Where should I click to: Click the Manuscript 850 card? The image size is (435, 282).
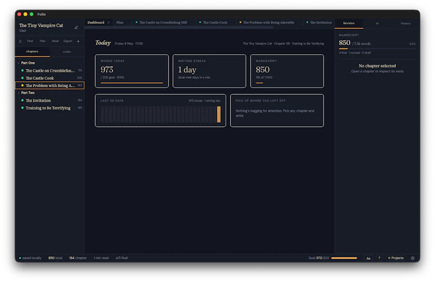287,71
